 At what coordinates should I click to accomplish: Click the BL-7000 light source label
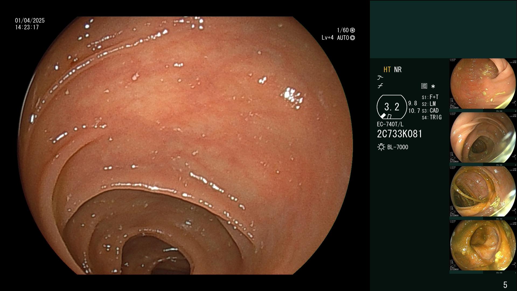(x=398, y=147)
